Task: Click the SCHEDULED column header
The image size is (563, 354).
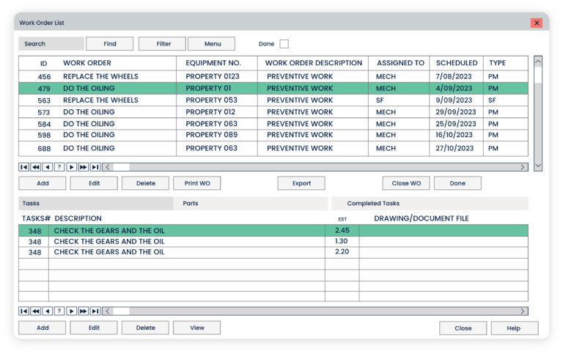Action: (x=457, y=63)
